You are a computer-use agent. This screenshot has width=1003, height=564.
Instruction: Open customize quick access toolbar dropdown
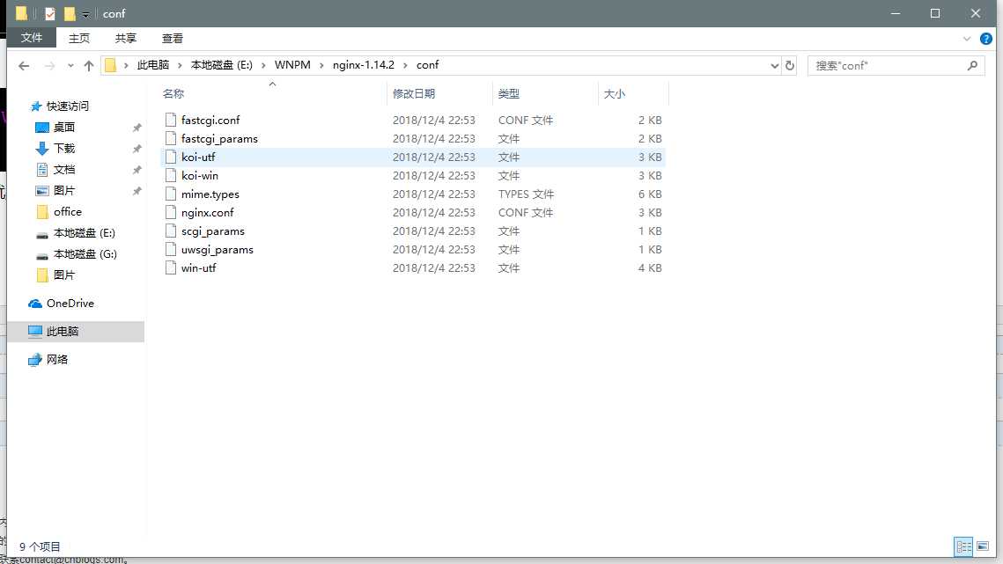click(x=85, y=14)
